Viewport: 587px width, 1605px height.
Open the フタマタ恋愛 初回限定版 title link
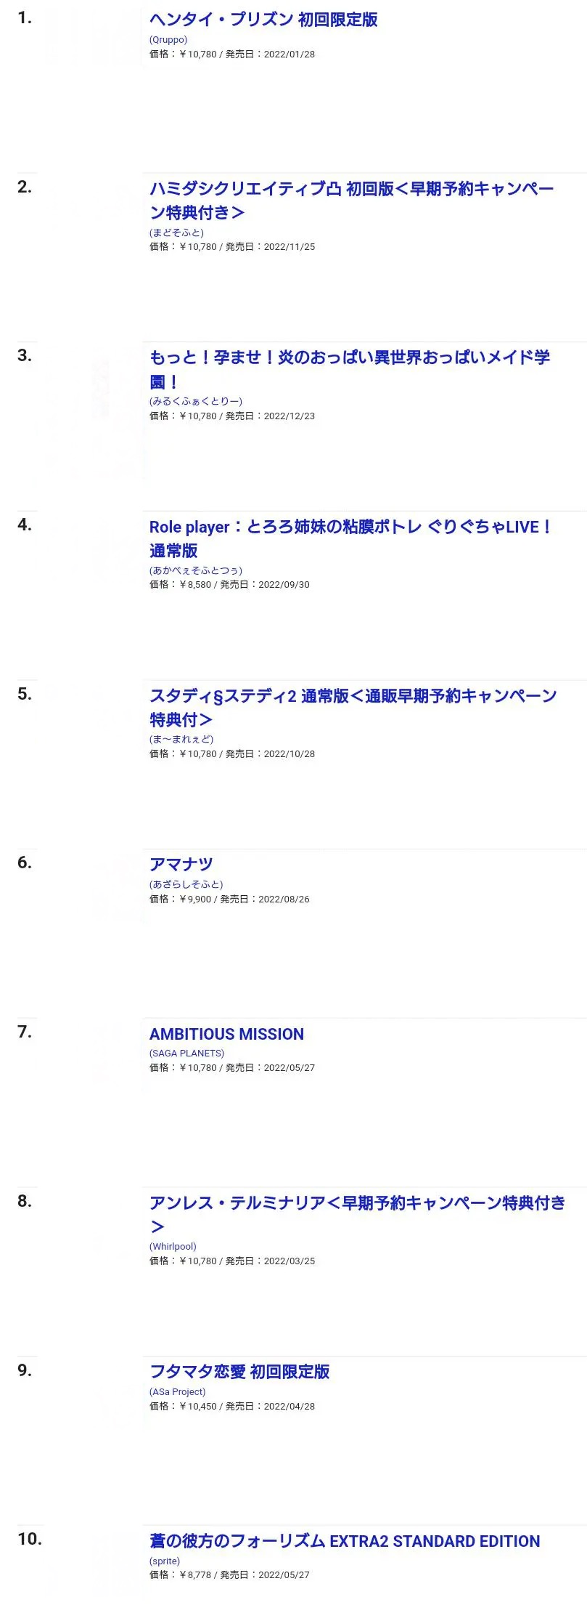(239, 1372)
